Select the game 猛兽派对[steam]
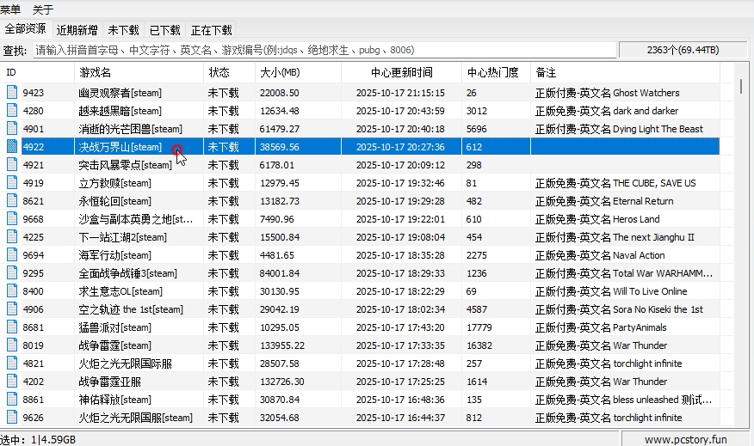The width and height of the screenshot is (754, 446). (115, 327)
